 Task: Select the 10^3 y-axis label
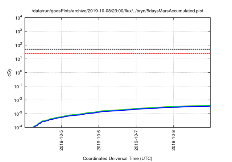(18, 31)
